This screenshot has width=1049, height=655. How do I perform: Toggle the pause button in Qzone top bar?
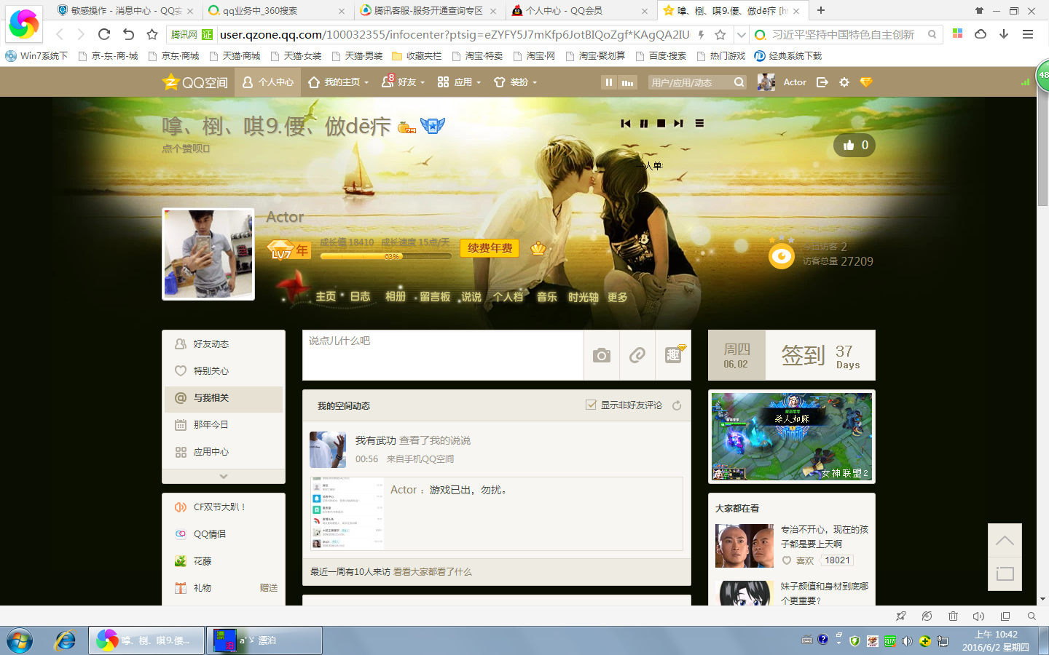[x=609, y=82]
